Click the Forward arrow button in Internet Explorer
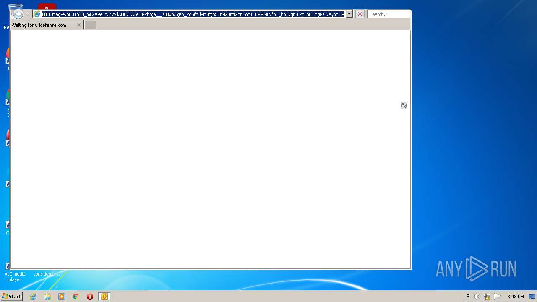 tap(18, 14)
